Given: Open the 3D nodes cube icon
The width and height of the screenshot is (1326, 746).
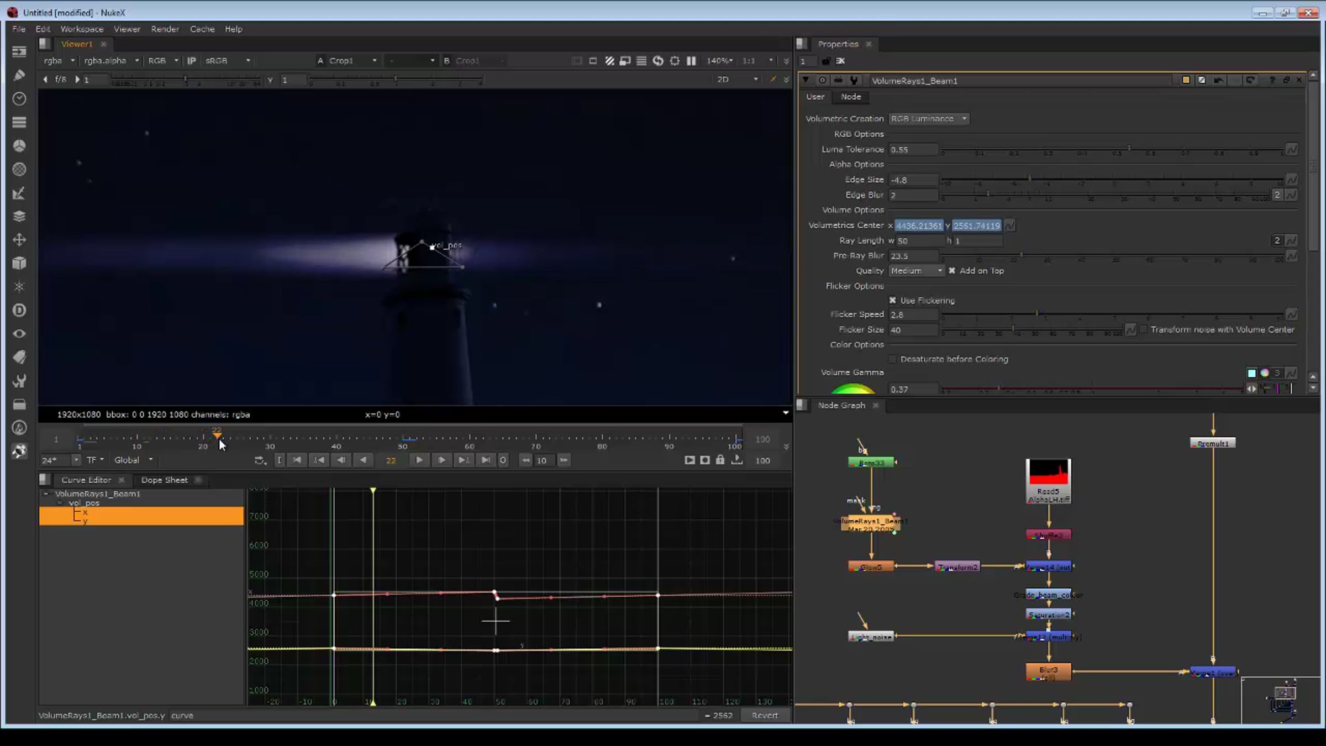Looking at the screenshot, I should click(19, 263).
